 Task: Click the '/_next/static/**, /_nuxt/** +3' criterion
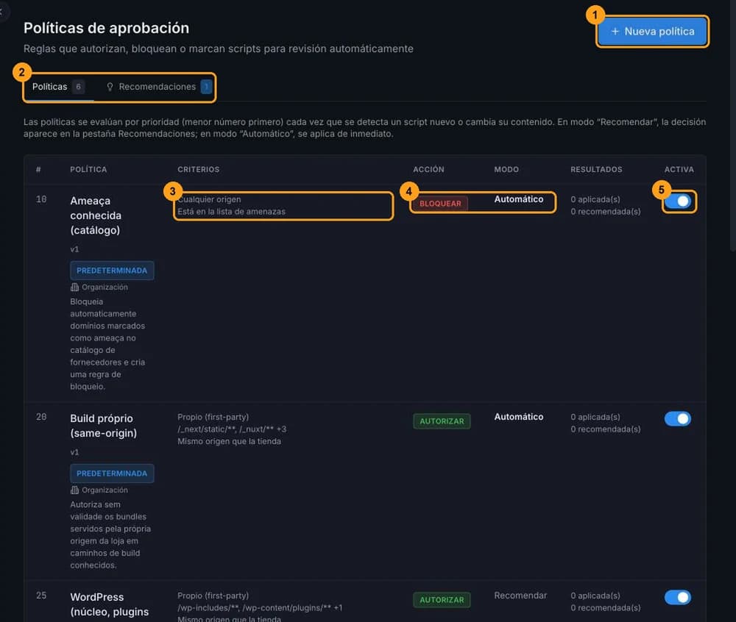(232, 429)
